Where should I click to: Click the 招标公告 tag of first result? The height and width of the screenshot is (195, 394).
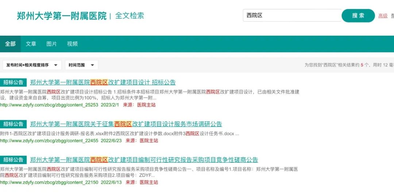(13, 82)
